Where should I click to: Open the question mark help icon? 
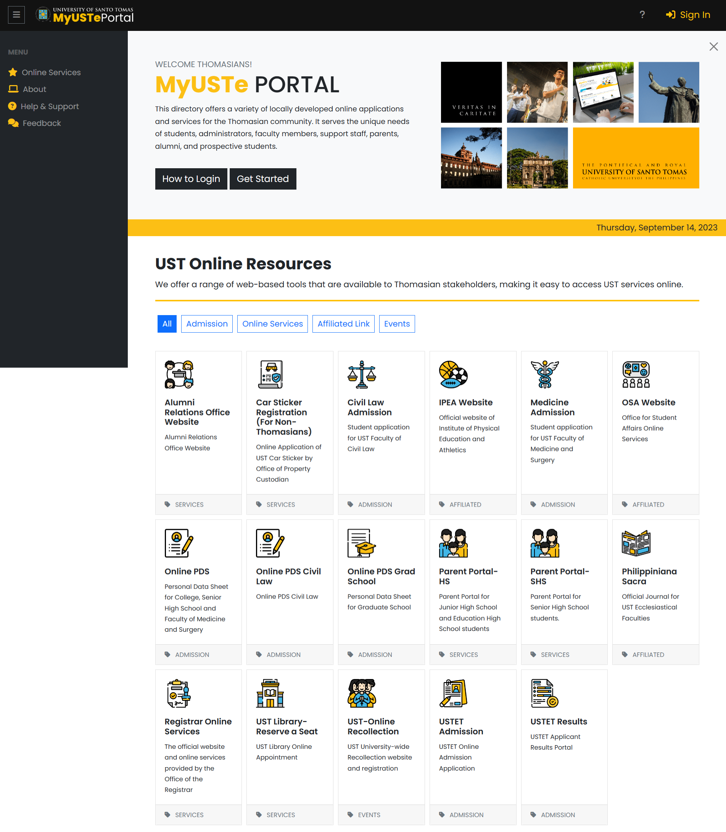tap(642, 14)
